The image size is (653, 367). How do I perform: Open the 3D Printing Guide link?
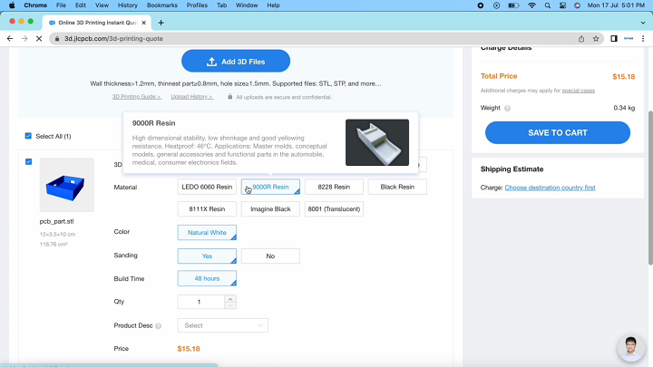[137, 97]
